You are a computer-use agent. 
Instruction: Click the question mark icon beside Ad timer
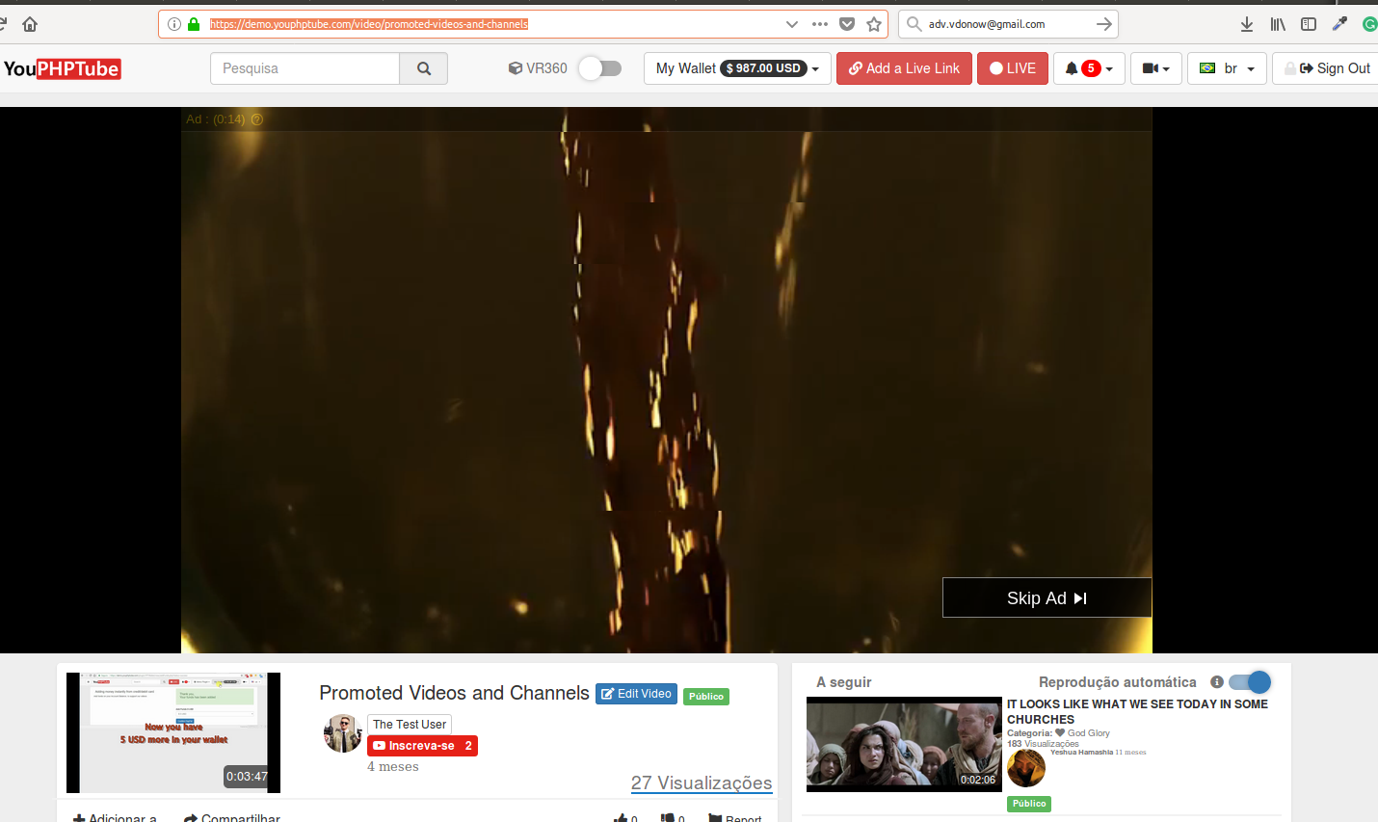tap(257, 119)
